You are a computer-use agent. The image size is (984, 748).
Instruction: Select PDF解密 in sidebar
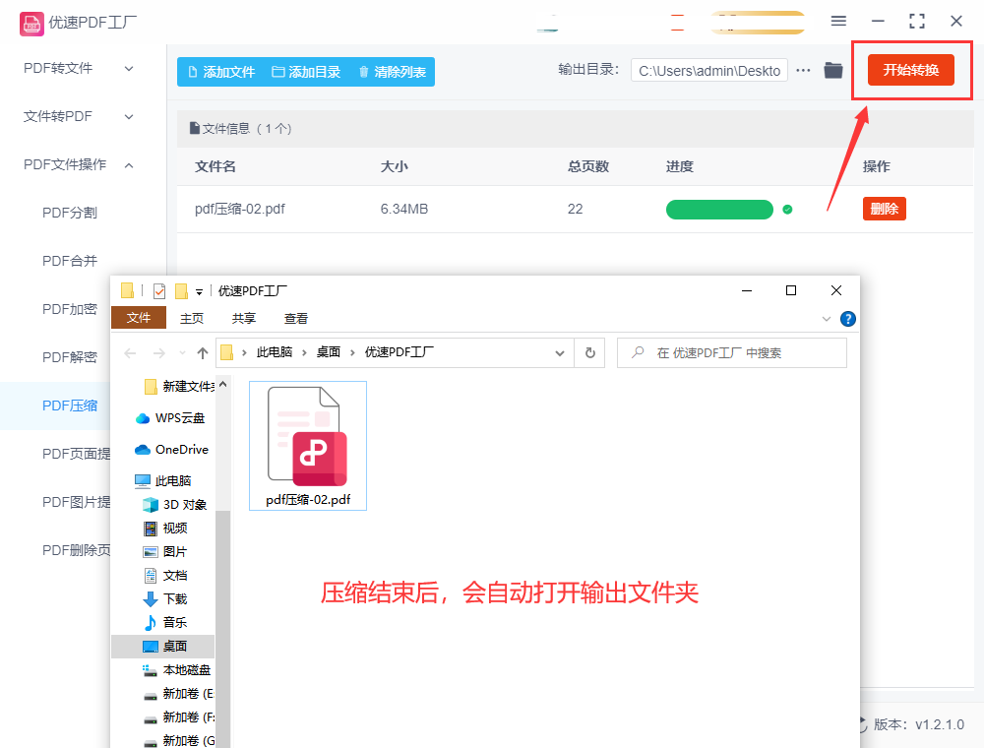point(70,357)
